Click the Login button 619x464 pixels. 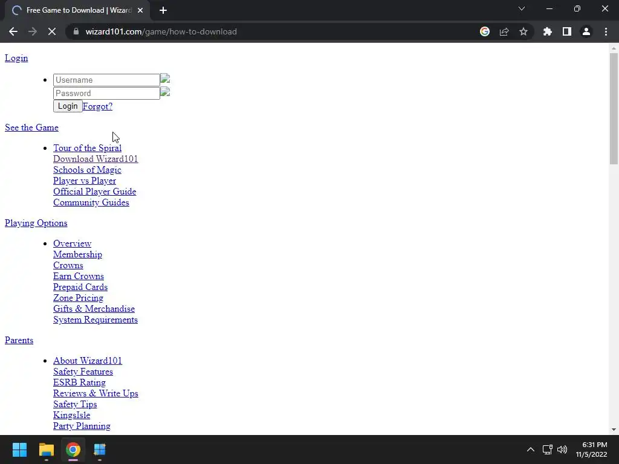68,106
